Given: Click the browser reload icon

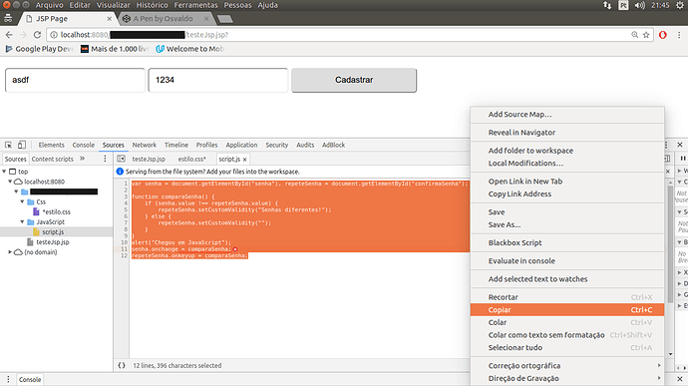Looking at the screenshot, I should pos(37,35).
